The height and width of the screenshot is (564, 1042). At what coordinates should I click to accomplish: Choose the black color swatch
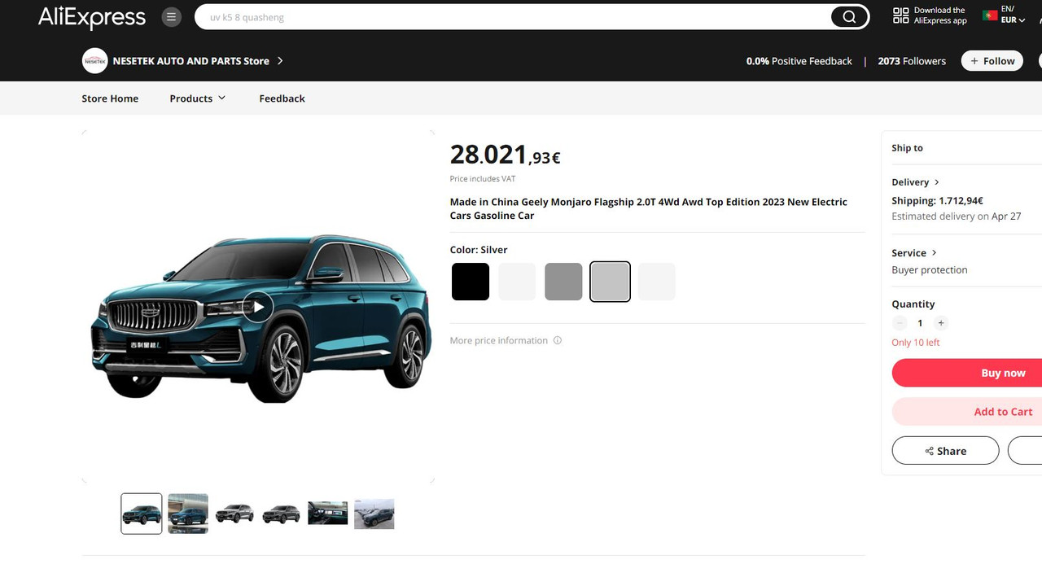(471, 282)
